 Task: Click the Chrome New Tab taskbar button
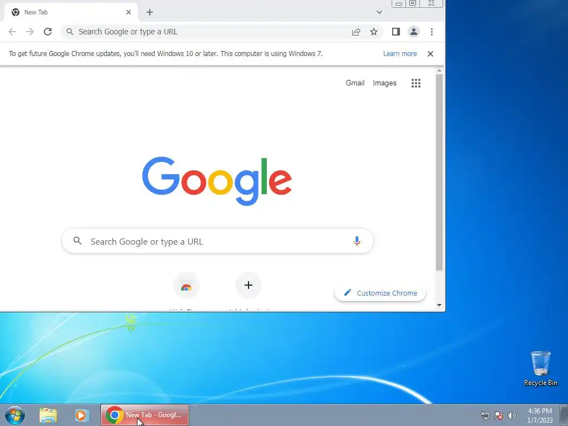click(145, 415)
